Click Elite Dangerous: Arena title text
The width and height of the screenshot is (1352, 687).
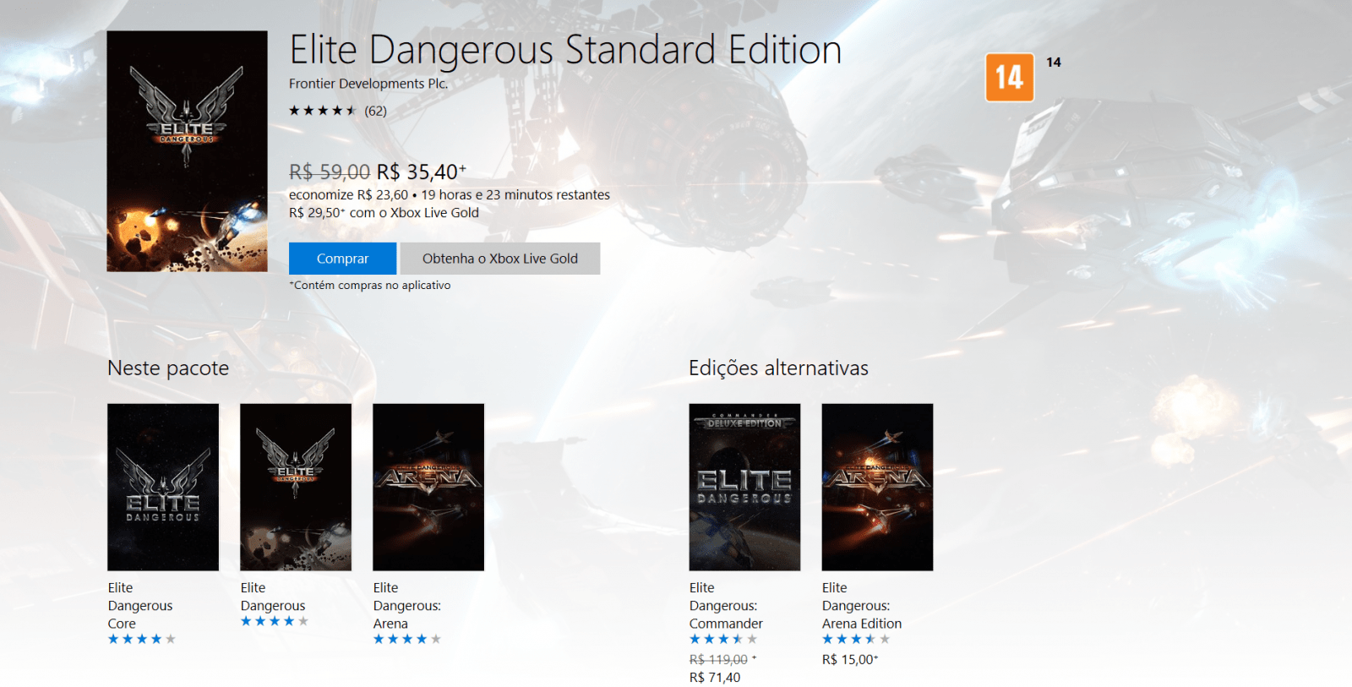[407, 606]
